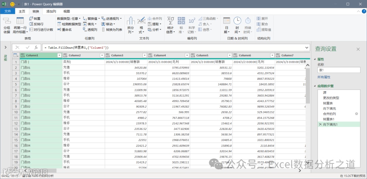Open the table menu icon at grid corner
367x179 pixels.
tap(16, 55)
